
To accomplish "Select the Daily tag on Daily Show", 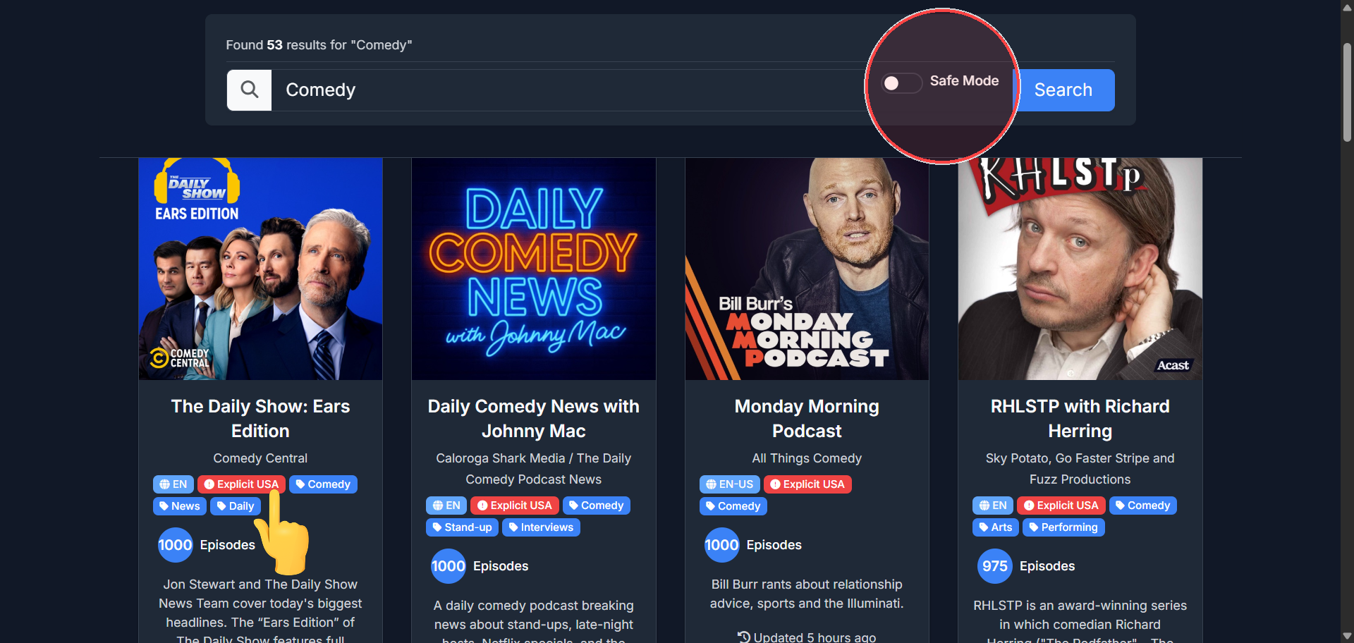I will point(236,506).
